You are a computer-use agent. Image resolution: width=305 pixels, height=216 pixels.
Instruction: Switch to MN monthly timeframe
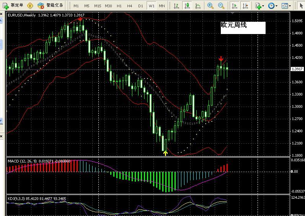(x=162, y=6)
